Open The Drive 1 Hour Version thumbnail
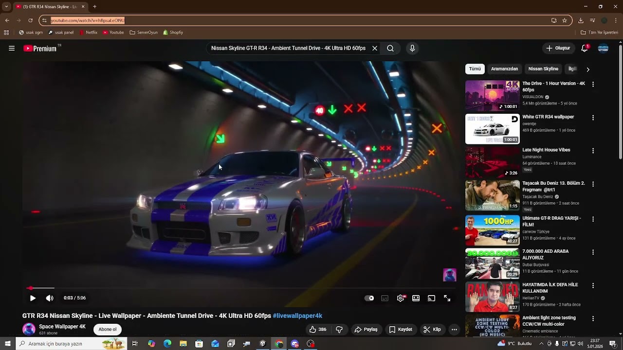The image size is (623, 350). pyautogui.click(x=493, y=95)
